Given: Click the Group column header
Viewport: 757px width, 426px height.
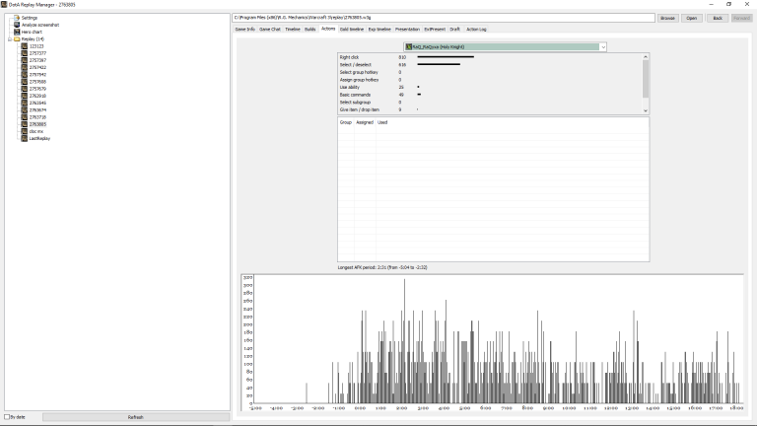Looking at the screenshot, I should point(346,122).
